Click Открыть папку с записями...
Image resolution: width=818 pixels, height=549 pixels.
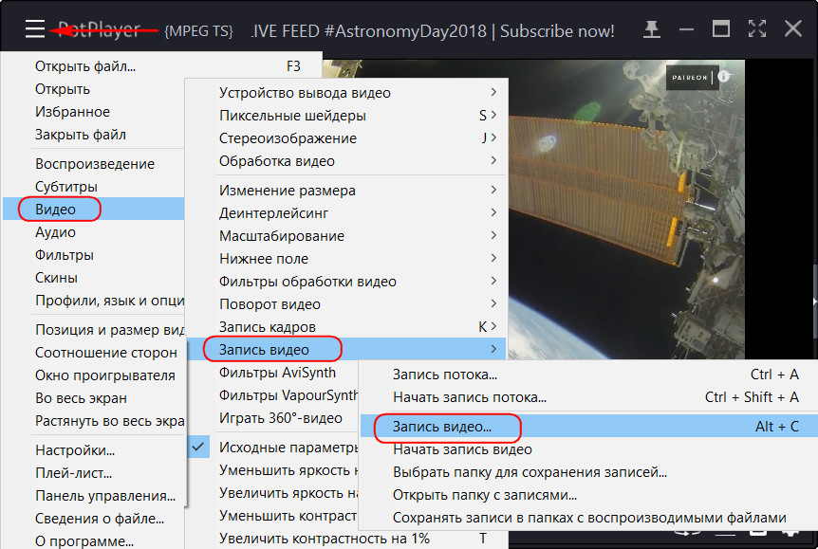tap(484, 495)
